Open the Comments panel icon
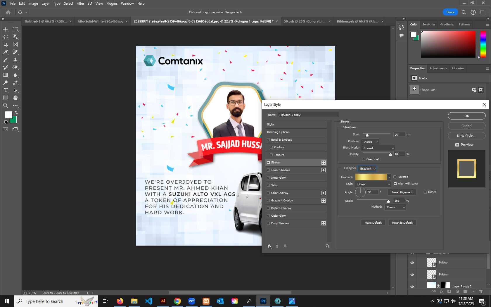491x307 pixels. [402, 35]
